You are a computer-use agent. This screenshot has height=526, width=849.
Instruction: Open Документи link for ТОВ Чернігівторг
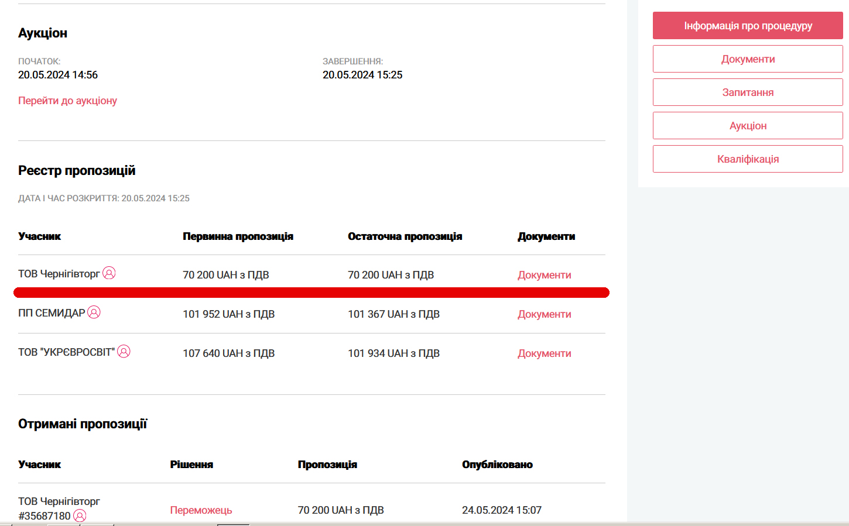(x=544, y=275)
